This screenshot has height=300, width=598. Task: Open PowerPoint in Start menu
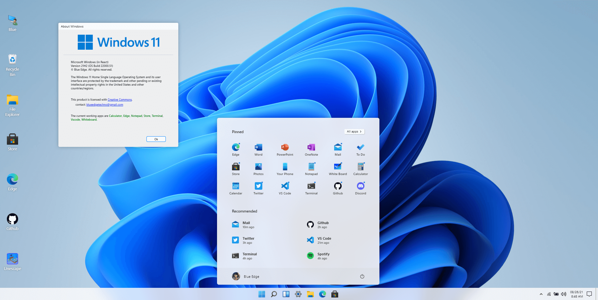pyautogui.click(x=285, y=149)
